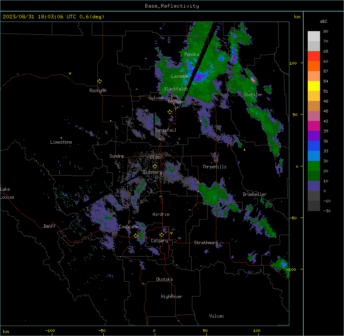This screenshot has height=336, width=344.
Task: Click the Vulcan city label
Action: 216,316
